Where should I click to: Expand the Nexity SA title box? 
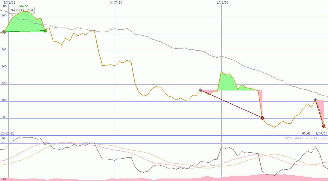coord(21,10)
